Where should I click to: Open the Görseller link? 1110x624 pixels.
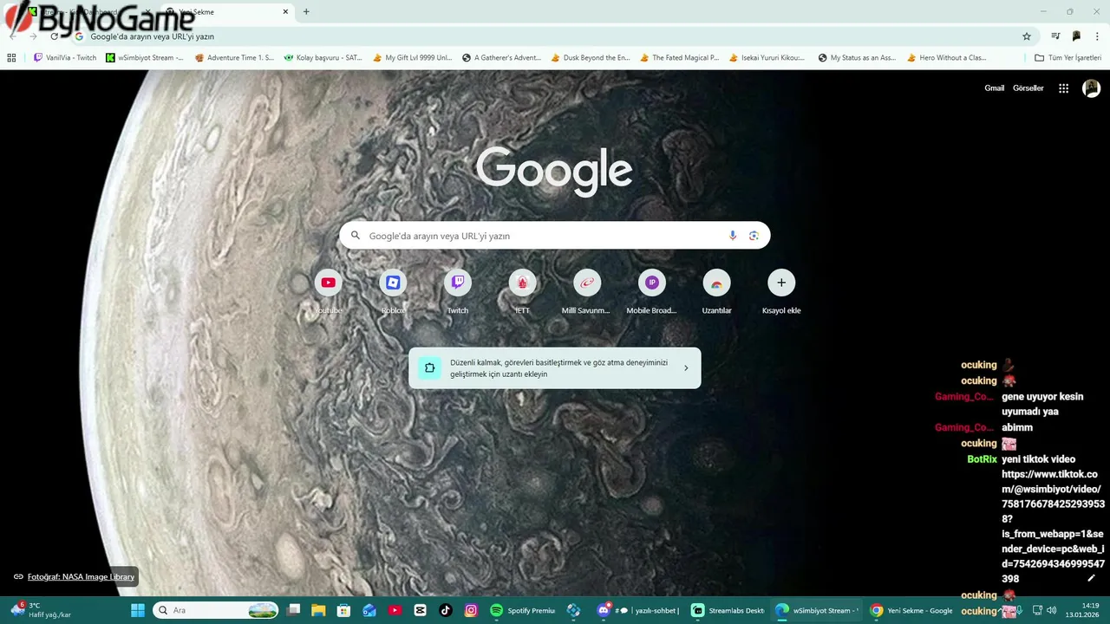[x=1028, y=88]
